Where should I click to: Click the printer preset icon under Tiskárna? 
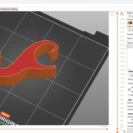(129, 30)
